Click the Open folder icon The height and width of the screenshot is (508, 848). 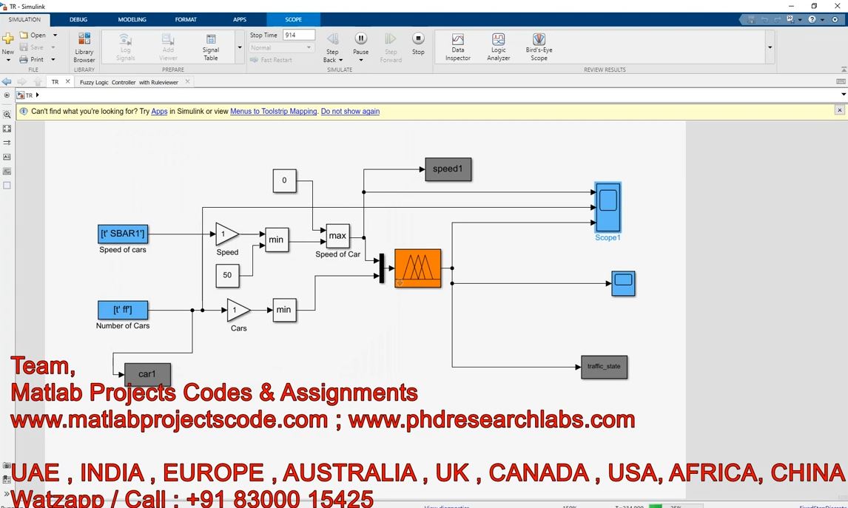click(x=24, y=35)
